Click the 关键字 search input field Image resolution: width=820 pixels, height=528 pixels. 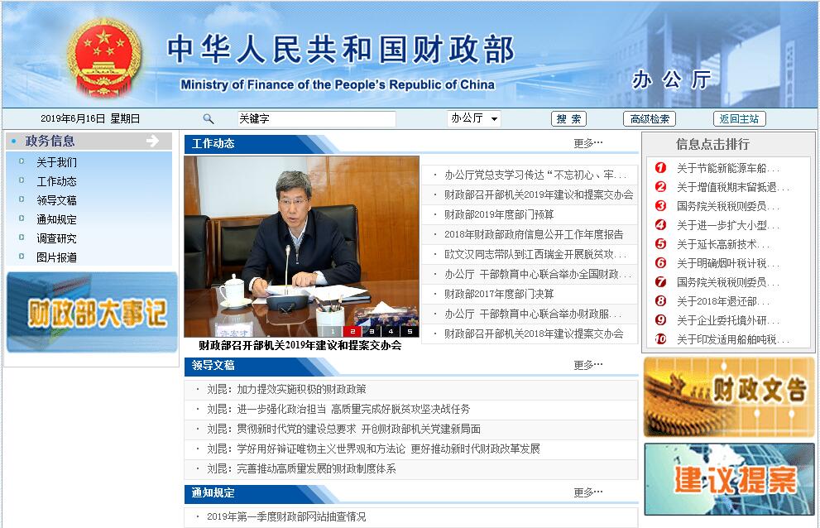(316, 119)
